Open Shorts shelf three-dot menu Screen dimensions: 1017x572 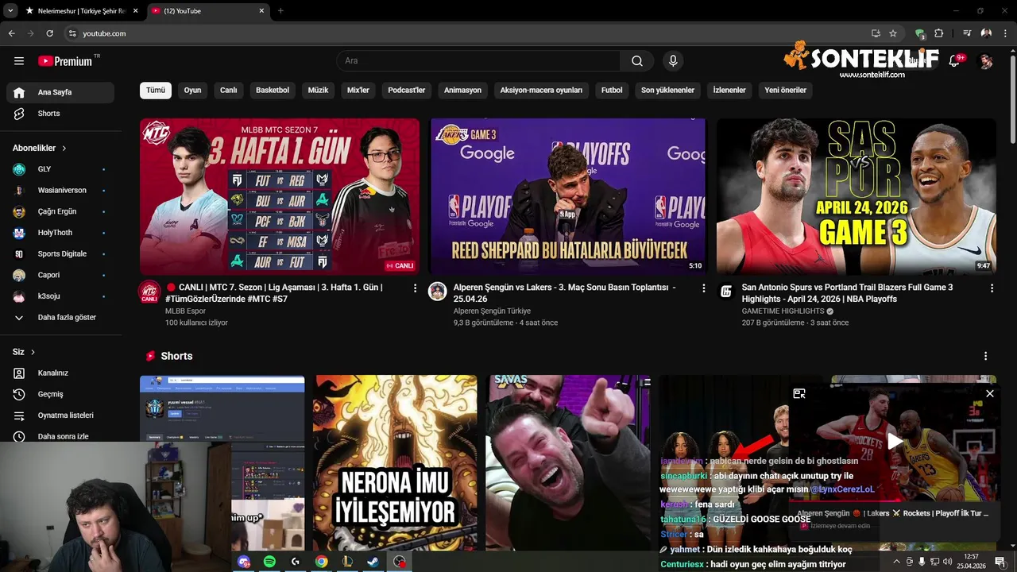coord(986,356)
